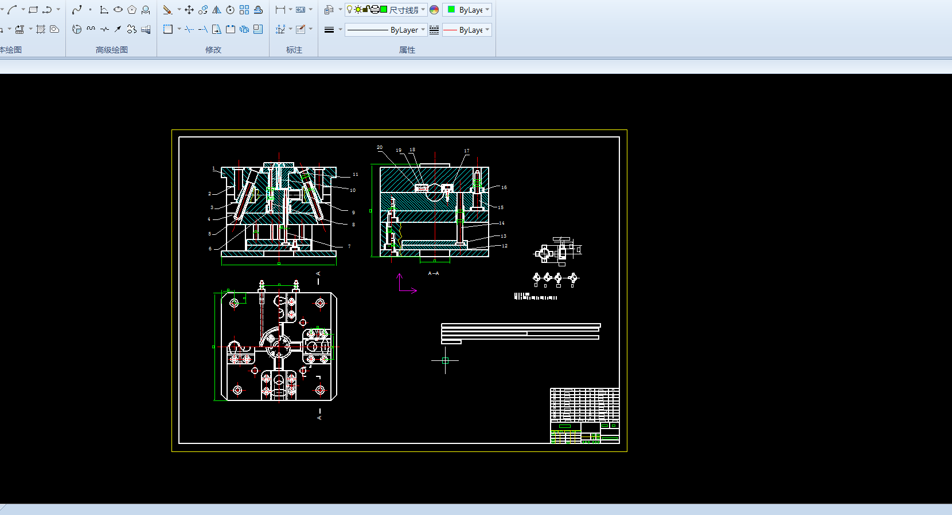
Task: Open the 尺寸线层 layer dropdown list
Action: (423, 10)
